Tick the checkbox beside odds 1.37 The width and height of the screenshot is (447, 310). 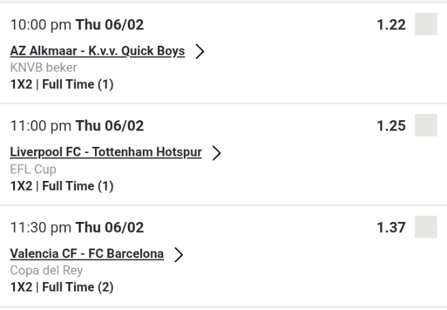[x=426, y=227]
